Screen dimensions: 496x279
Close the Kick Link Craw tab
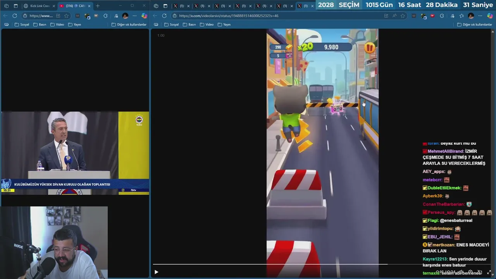point(54,6)
